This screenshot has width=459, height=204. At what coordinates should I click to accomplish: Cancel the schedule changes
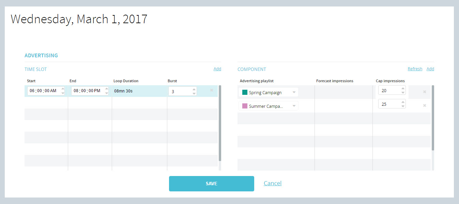[272, 183]
